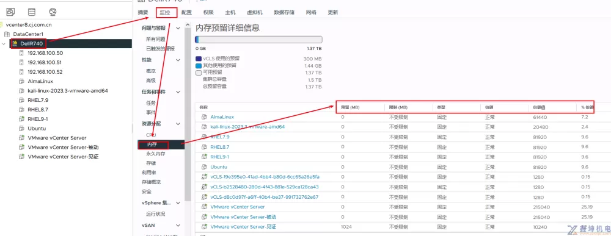The width and height of the screenshot is (611, 236).
Task: Click the DataCenter1 datacenter icon
Action: [7, 34]
